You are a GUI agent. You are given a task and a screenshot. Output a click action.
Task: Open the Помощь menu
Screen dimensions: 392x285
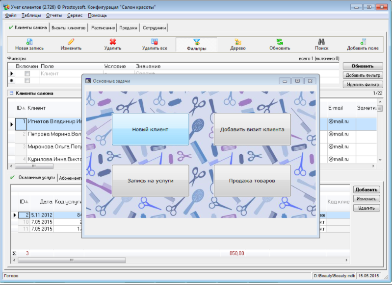97,15
